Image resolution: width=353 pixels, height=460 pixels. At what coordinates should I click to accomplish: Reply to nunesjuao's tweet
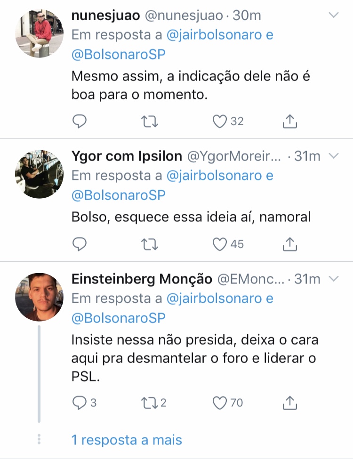coord(80,121)
